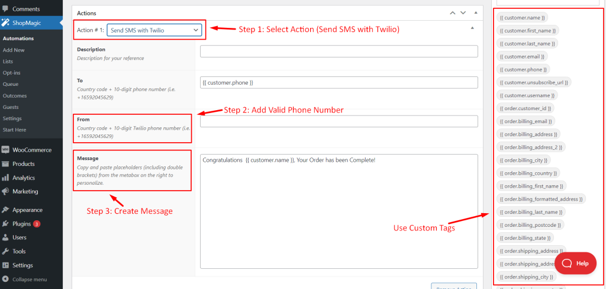Click the Tools wrench icon
The height and width of the screenshot is (289, 606).
[5, 251]
